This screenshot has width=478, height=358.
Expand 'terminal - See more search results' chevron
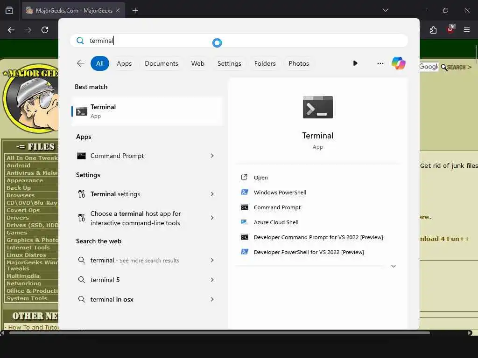(x=212, y=260)
